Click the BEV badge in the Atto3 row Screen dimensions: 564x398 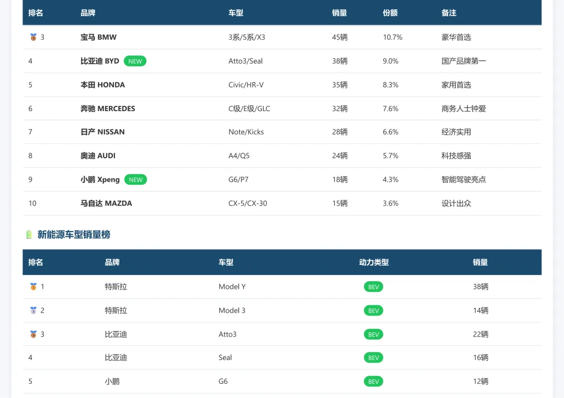(373, 334)
